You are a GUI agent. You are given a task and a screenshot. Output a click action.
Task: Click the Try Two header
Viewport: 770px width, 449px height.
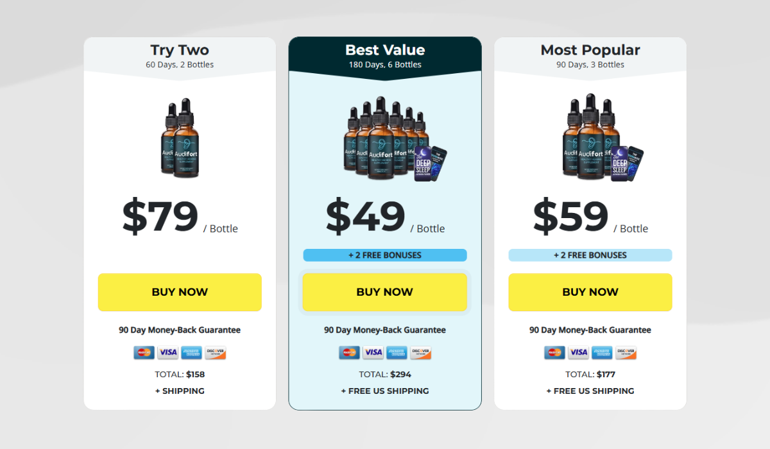(180, 56)
